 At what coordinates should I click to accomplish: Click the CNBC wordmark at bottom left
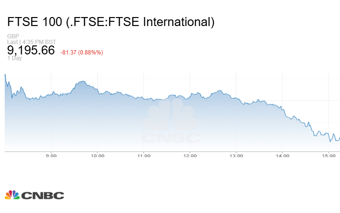[x=42, y=195]
